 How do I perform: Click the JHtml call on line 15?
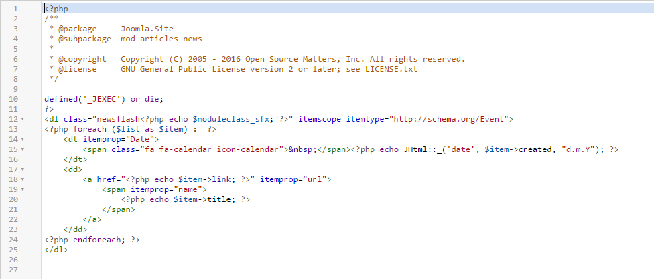tap(415, 149)
